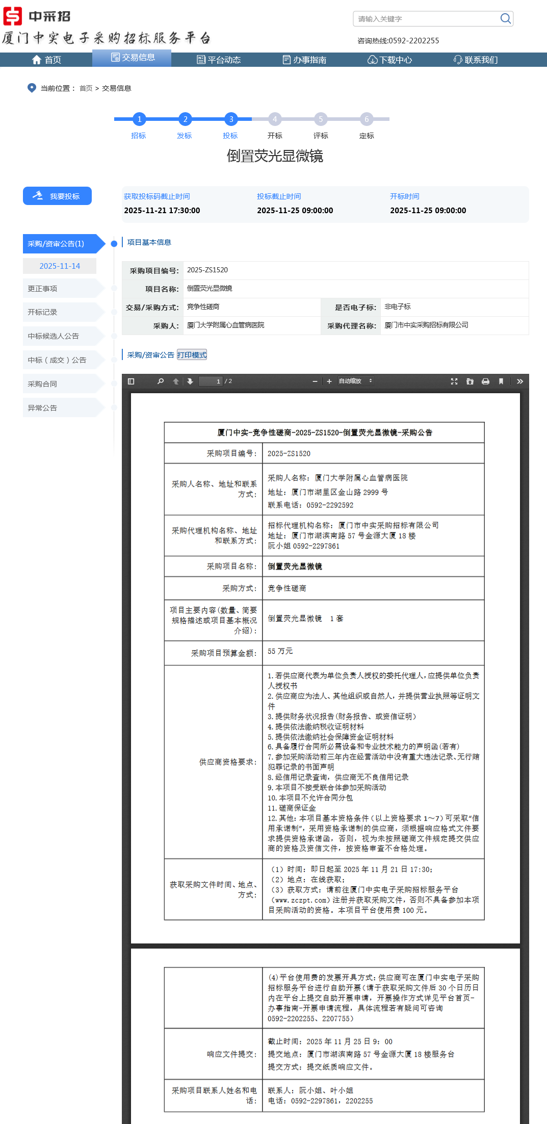Click step 2 发标 circle
Image resolution: width=547 pixels, height=1124 pixels.
pos(185,119)
